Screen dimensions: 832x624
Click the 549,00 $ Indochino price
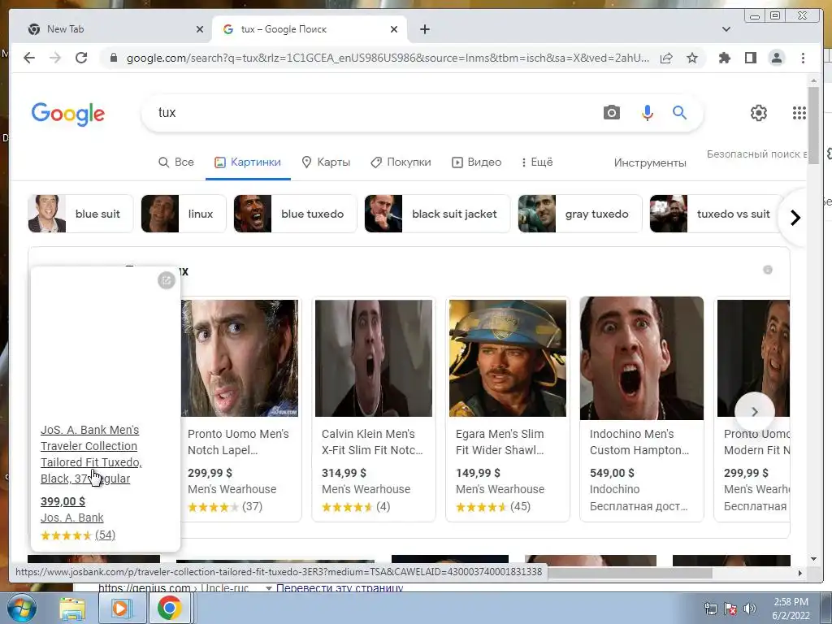(612, 473)
